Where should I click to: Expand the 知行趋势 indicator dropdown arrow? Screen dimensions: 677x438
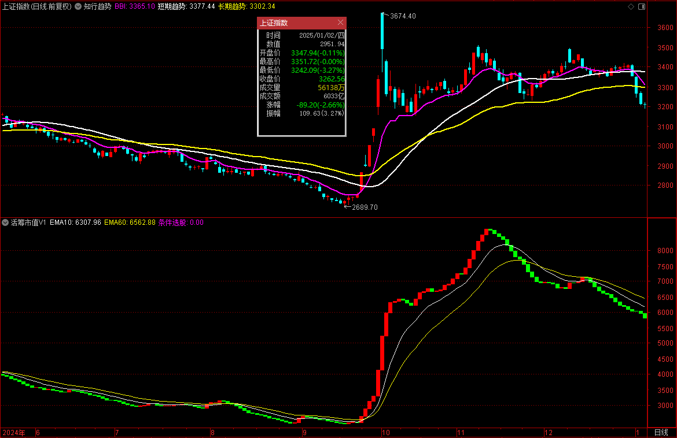tap(78, 6)
